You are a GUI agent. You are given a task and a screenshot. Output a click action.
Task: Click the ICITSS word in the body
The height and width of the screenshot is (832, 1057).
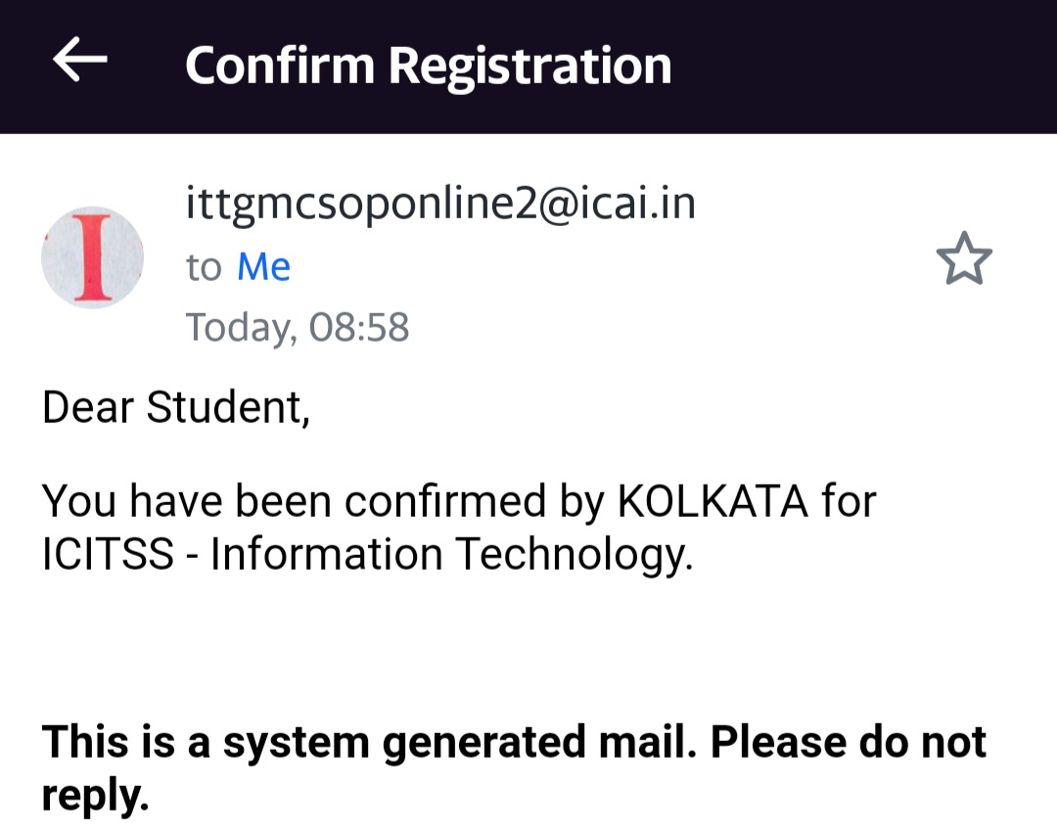point(108,554)
